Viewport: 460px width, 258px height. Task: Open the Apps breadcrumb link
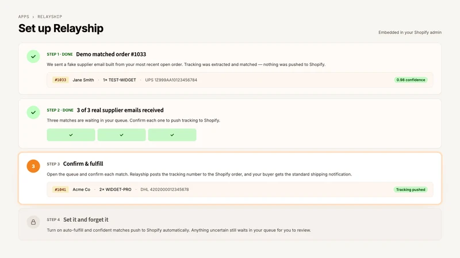pyautogui.click(x=24, y=17)
